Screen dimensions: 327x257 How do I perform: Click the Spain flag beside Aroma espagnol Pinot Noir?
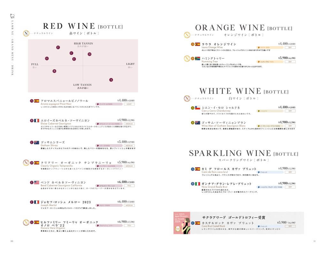[x=37, y=101]
